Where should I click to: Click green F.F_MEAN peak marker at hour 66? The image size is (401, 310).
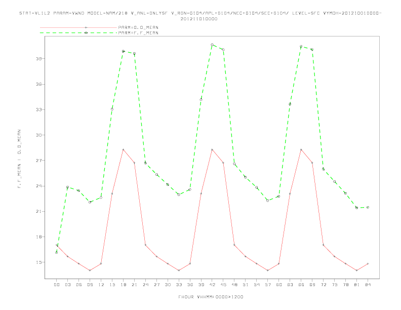(301, 47)
